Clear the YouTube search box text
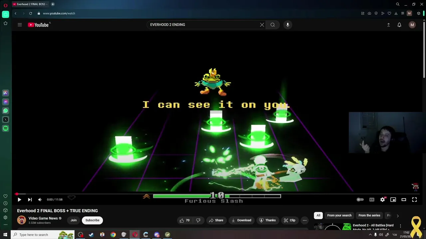 coord(262,25)
